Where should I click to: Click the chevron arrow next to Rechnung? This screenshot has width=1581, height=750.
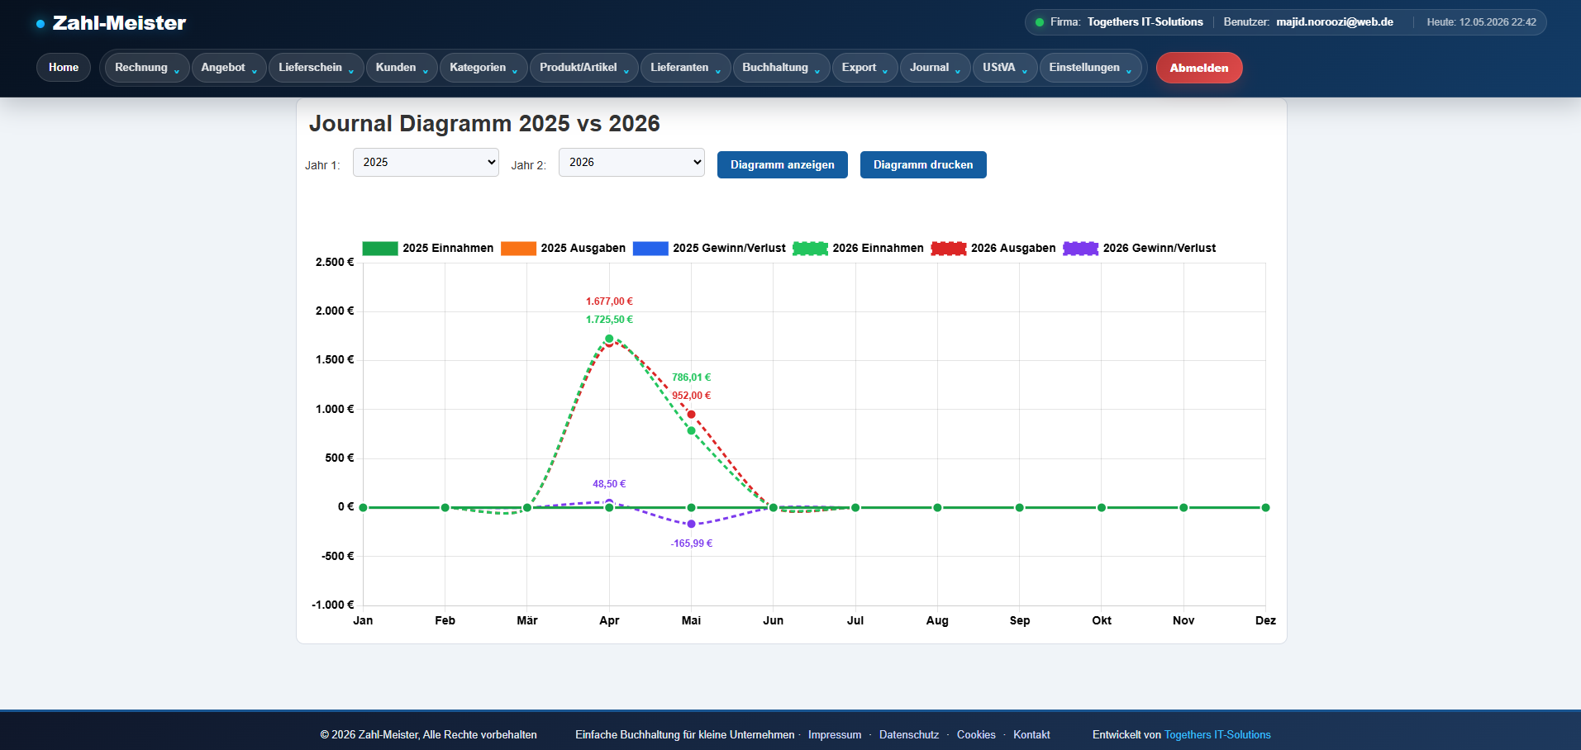177,72
